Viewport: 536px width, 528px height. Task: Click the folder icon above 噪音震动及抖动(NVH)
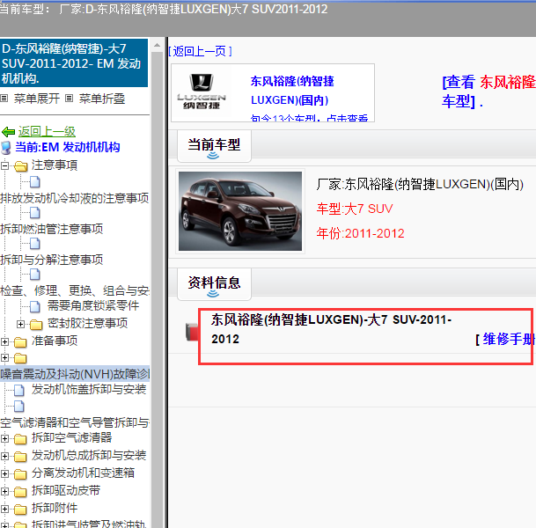pos(20,358)
